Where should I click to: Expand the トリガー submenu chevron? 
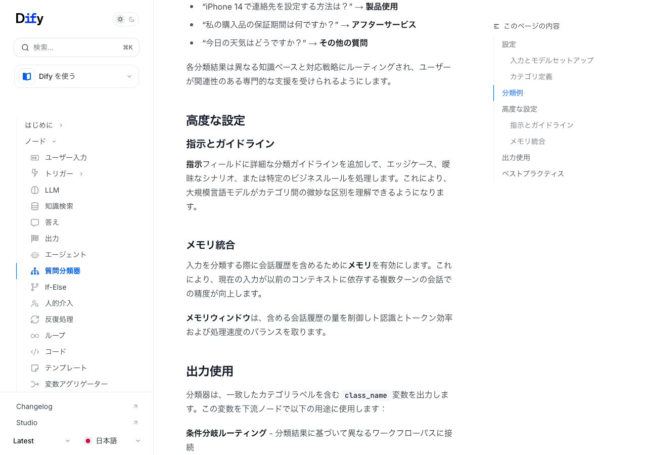tap(81, 174)
